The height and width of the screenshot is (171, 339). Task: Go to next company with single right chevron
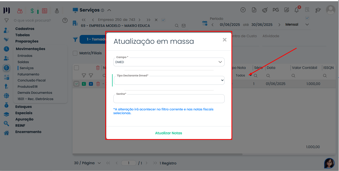tap(140, 20)
